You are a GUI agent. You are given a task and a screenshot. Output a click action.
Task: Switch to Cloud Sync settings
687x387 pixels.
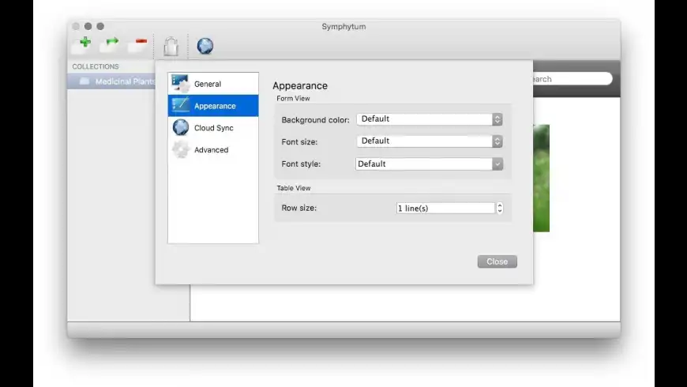(x=213, y=127)
